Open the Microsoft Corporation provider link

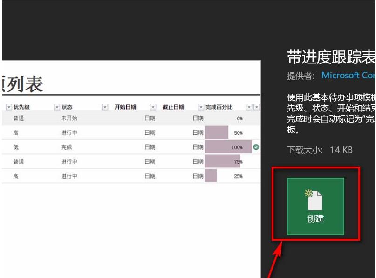tap(348, 75)
